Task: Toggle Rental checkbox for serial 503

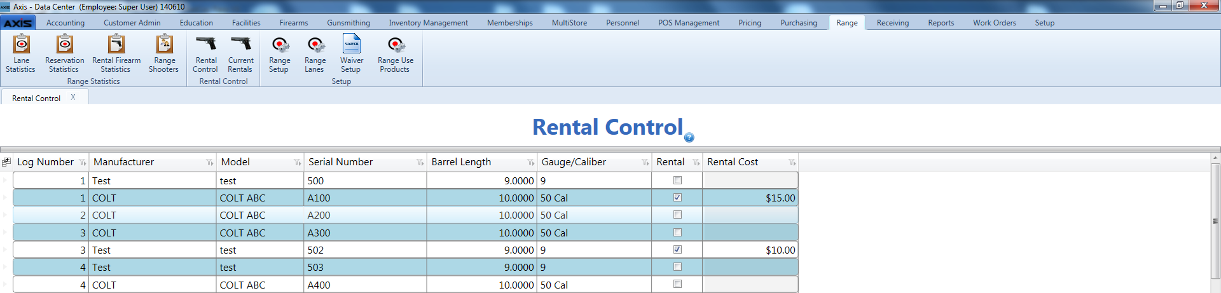Action: click(677, 267)
